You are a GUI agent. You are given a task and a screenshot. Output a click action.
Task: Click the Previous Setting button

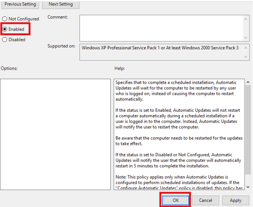pyautogui.click(x=20, y=4)
